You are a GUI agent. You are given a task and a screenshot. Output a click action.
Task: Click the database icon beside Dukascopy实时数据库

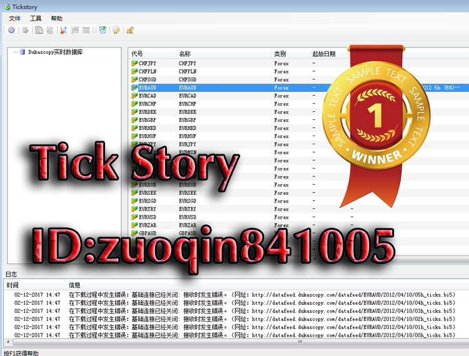23,52
